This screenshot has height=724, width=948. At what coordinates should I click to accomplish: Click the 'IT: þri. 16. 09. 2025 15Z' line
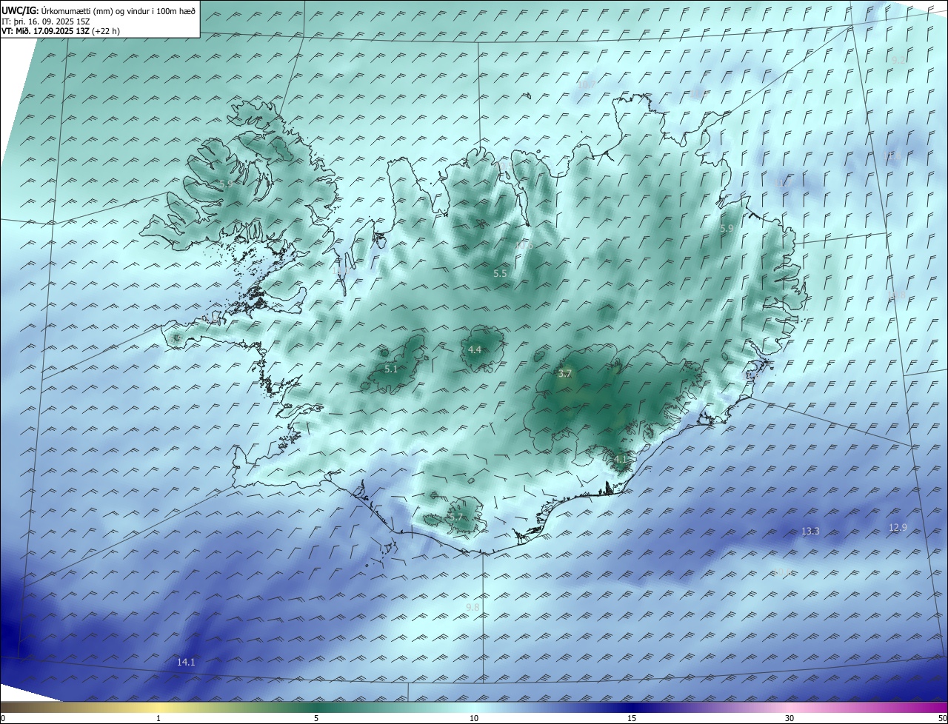coord(47,21)
